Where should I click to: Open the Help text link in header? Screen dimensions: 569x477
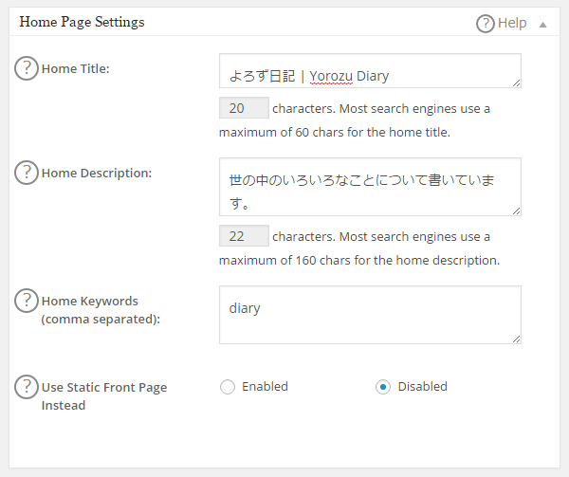pos(512,23)
